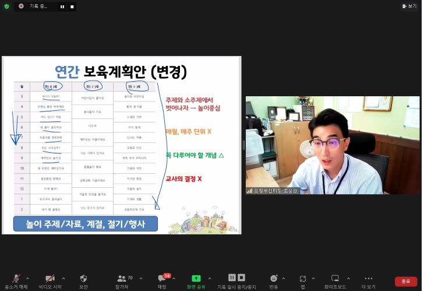The width and height of the screenshot is (424, 291).
Task: Pause the recording in the top bar
Action: coord(62,7)
